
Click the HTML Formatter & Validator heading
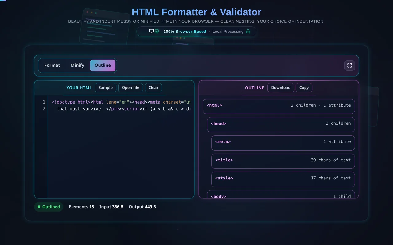(x=196, y=12)
